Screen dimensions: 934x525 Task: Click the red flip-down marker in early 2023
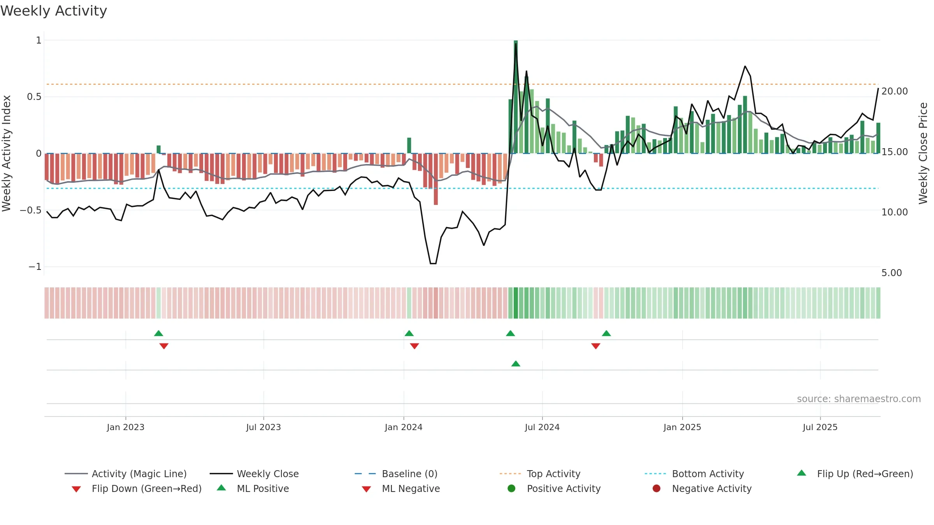(164, 346)
